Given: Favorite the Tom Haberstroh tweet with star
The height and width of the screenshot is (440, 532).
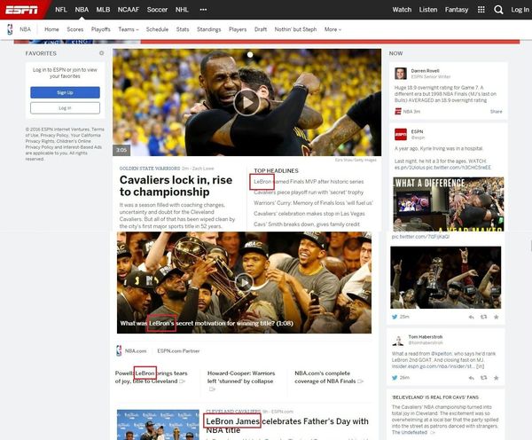Looking at the screenshot, I should point(497,377).
